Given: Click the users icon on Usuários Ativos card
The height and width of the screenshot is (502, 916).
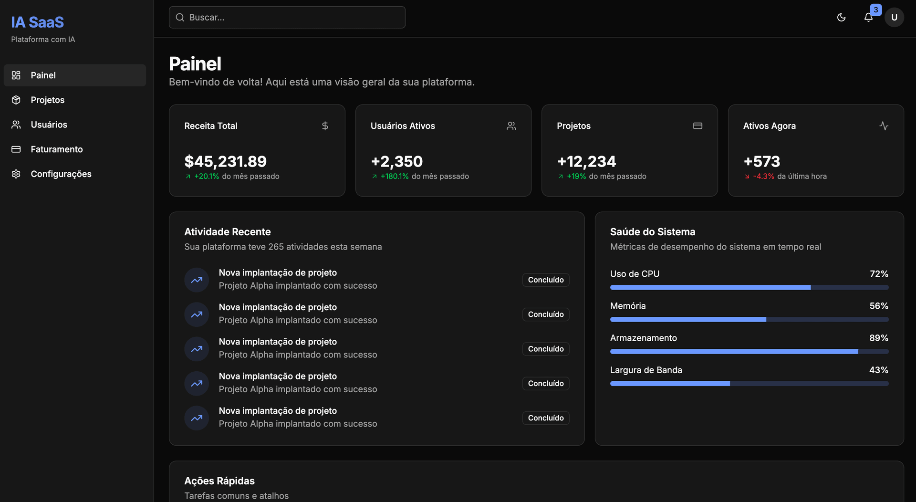Looking at the screenshot, I should click(x=511, y=125).
